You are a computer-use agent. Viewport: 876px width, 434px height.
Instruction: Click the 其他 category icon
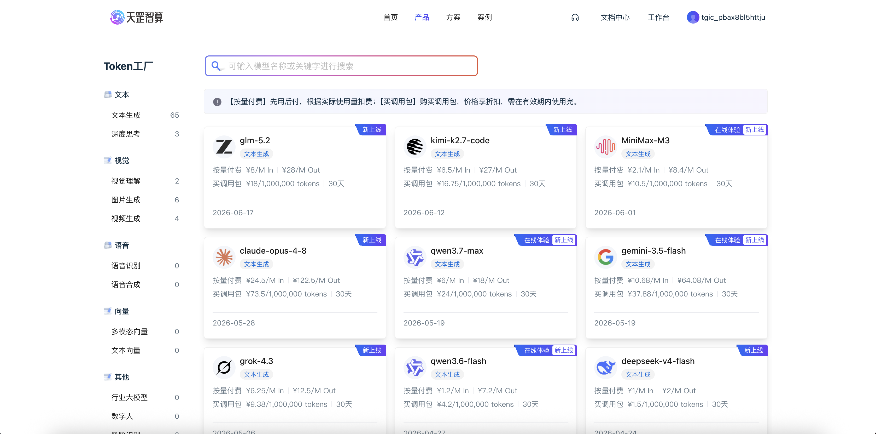pyautogui.click(x=108, y=377)
